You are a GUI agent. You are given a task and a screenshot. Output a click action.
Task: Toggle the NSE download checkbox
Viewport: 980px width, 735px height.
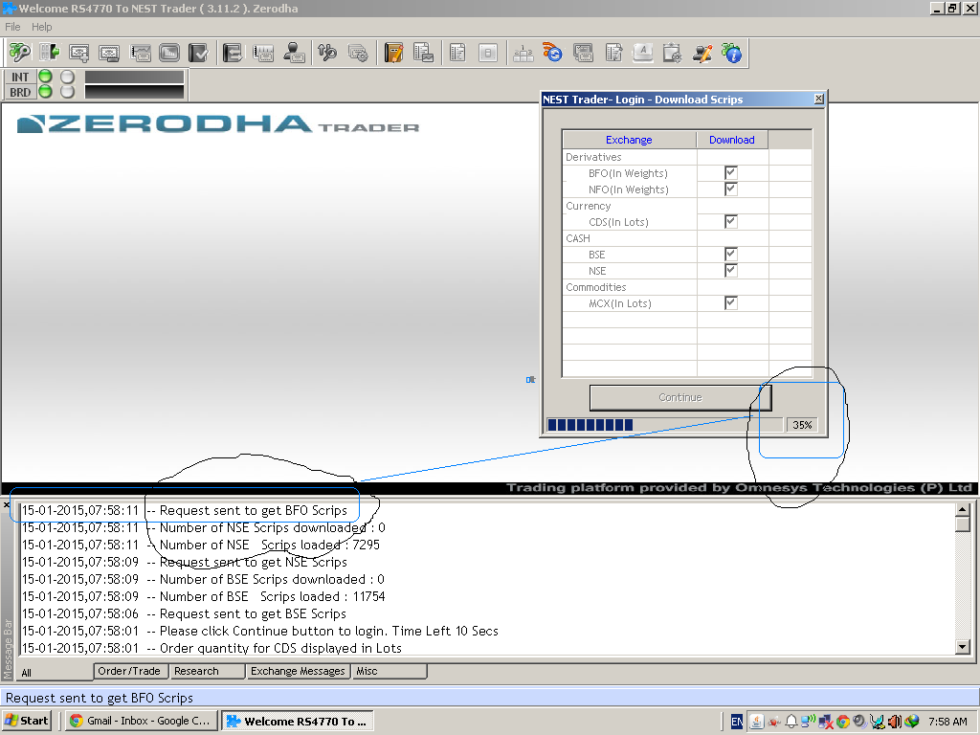click(730, 270)
